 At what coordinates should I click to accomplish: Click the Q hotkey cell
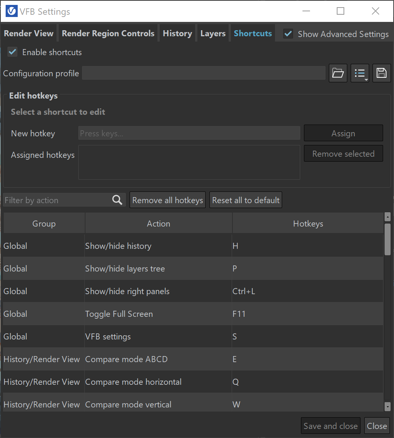tap(308, 382)
